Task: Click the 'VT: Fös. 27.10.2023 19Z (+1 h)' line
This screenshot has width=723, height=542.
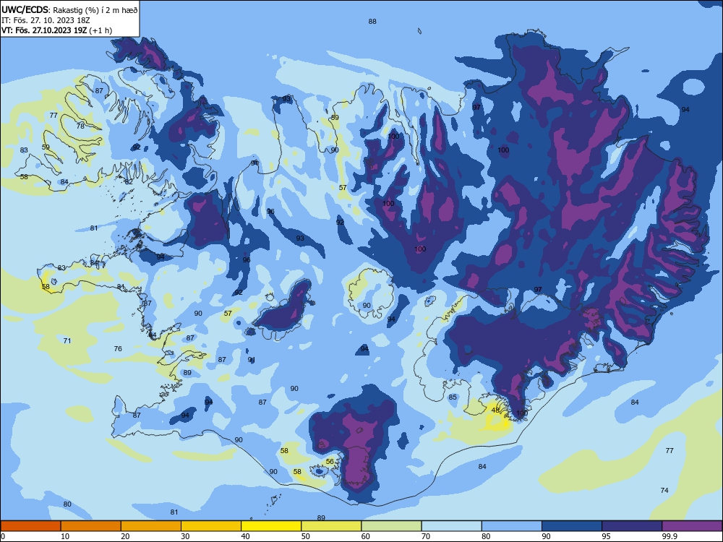Action: (x=56, y=30)
